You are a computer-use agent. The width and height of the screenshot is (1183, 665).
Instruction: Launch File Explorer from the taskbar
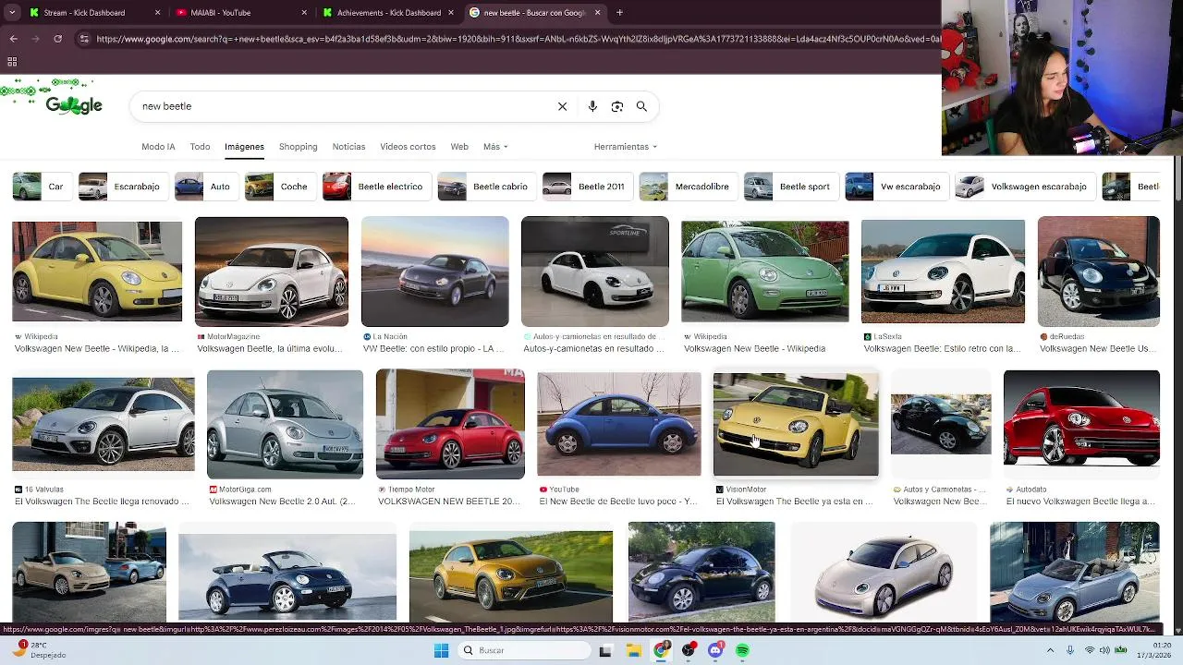coord(634,650)
